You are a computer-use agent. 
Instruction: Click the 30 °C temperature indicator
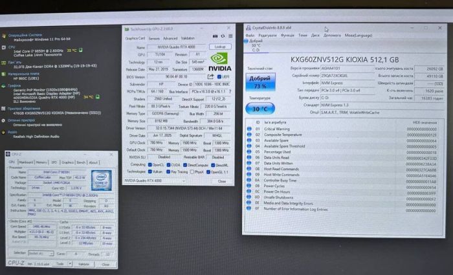tap(260, 109)
